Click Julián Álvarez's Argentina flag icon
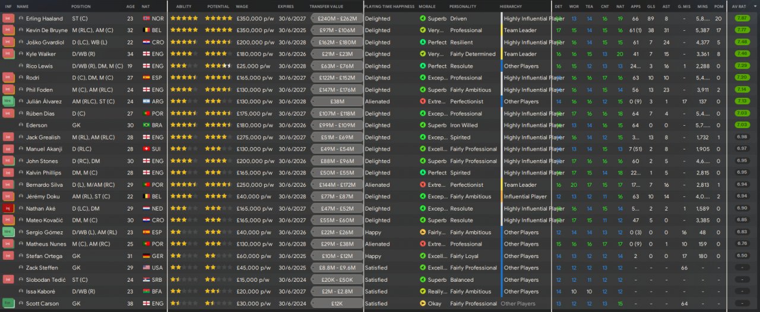 point(147,101)
